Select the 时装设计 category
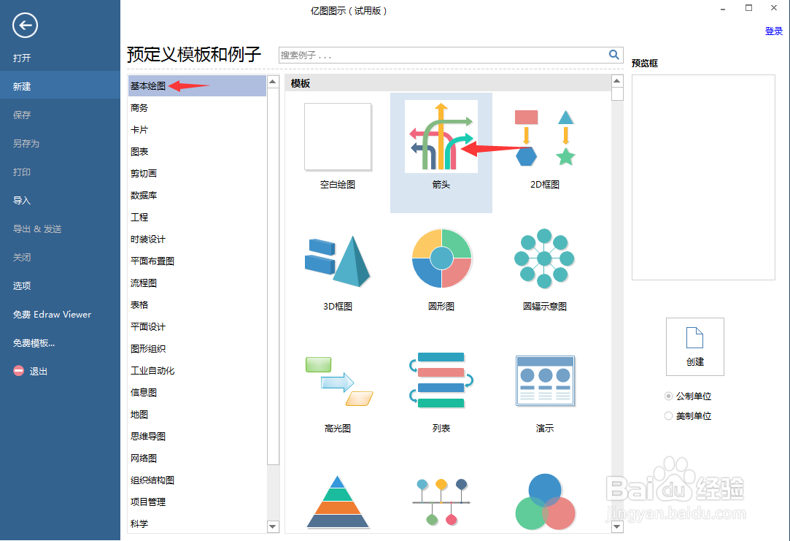Screen dimensions: 790x541 tap(148, 239)
